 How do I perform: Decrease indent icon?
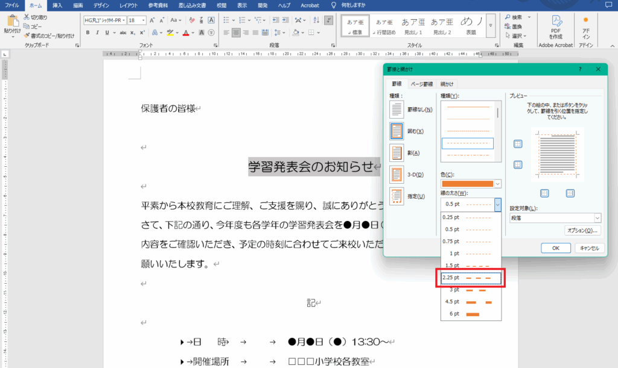[x=276, y=20]
